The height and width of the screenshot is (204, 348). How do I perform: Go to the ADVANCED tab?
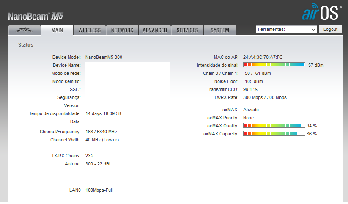pyautogui.click(x=155, y=30)
